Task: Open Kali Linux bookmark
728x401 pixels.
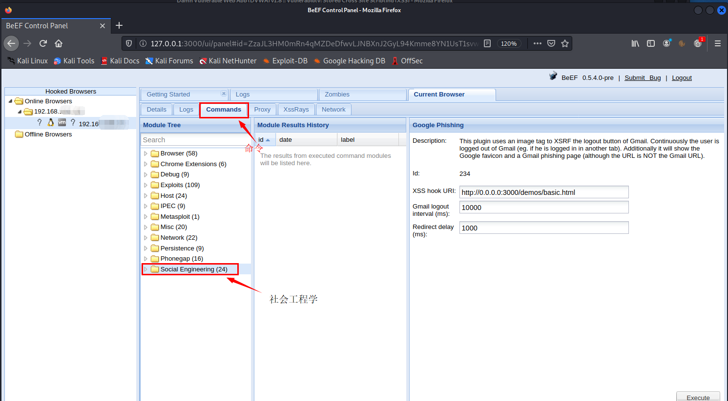Action: [x=27, y=61]
